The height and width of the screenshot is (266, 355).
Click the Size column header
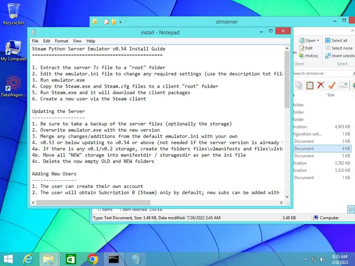tap(330, 95)
